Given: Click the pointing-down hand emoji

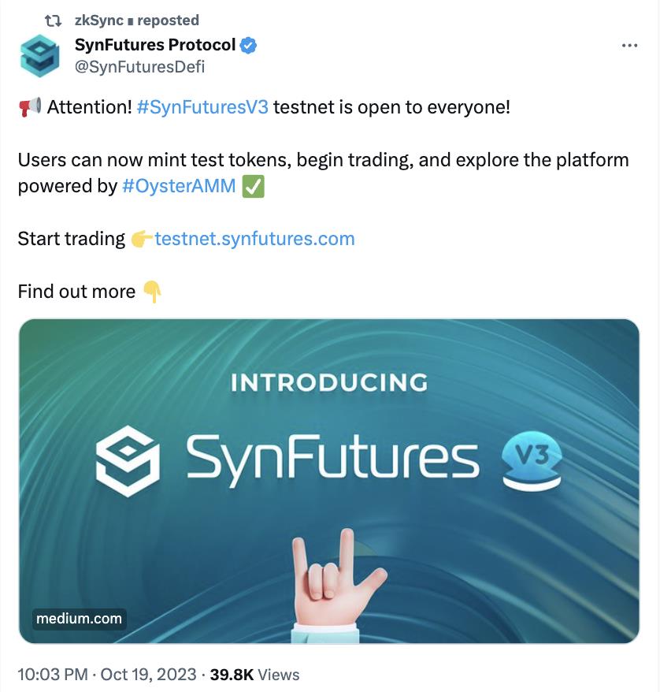Looking at the screenshot, I should click(152, 292).
